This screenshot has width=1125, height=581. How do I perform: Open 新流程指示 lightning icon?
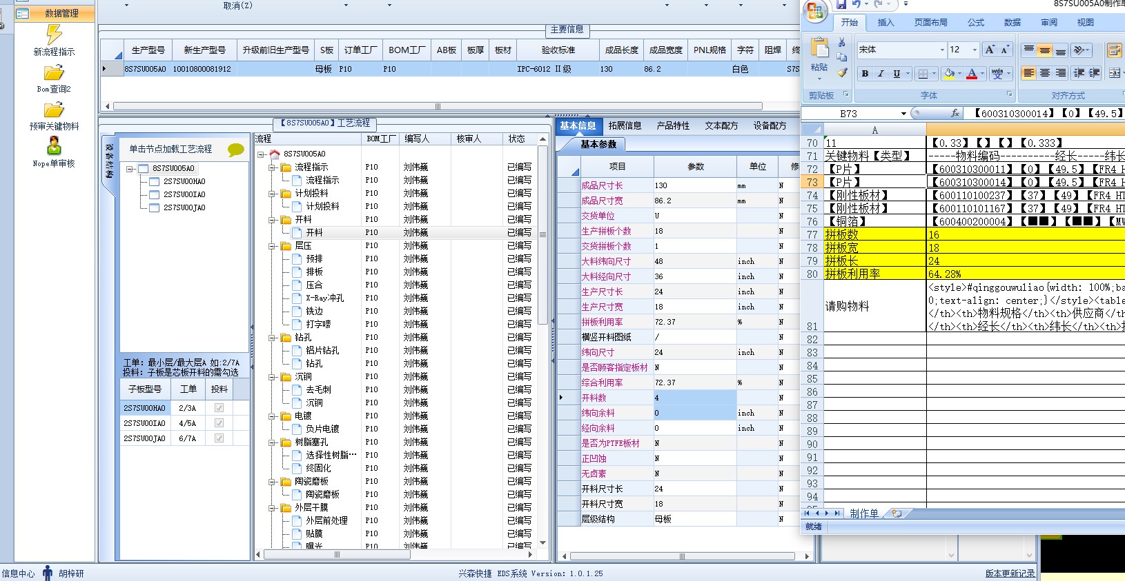54,34
